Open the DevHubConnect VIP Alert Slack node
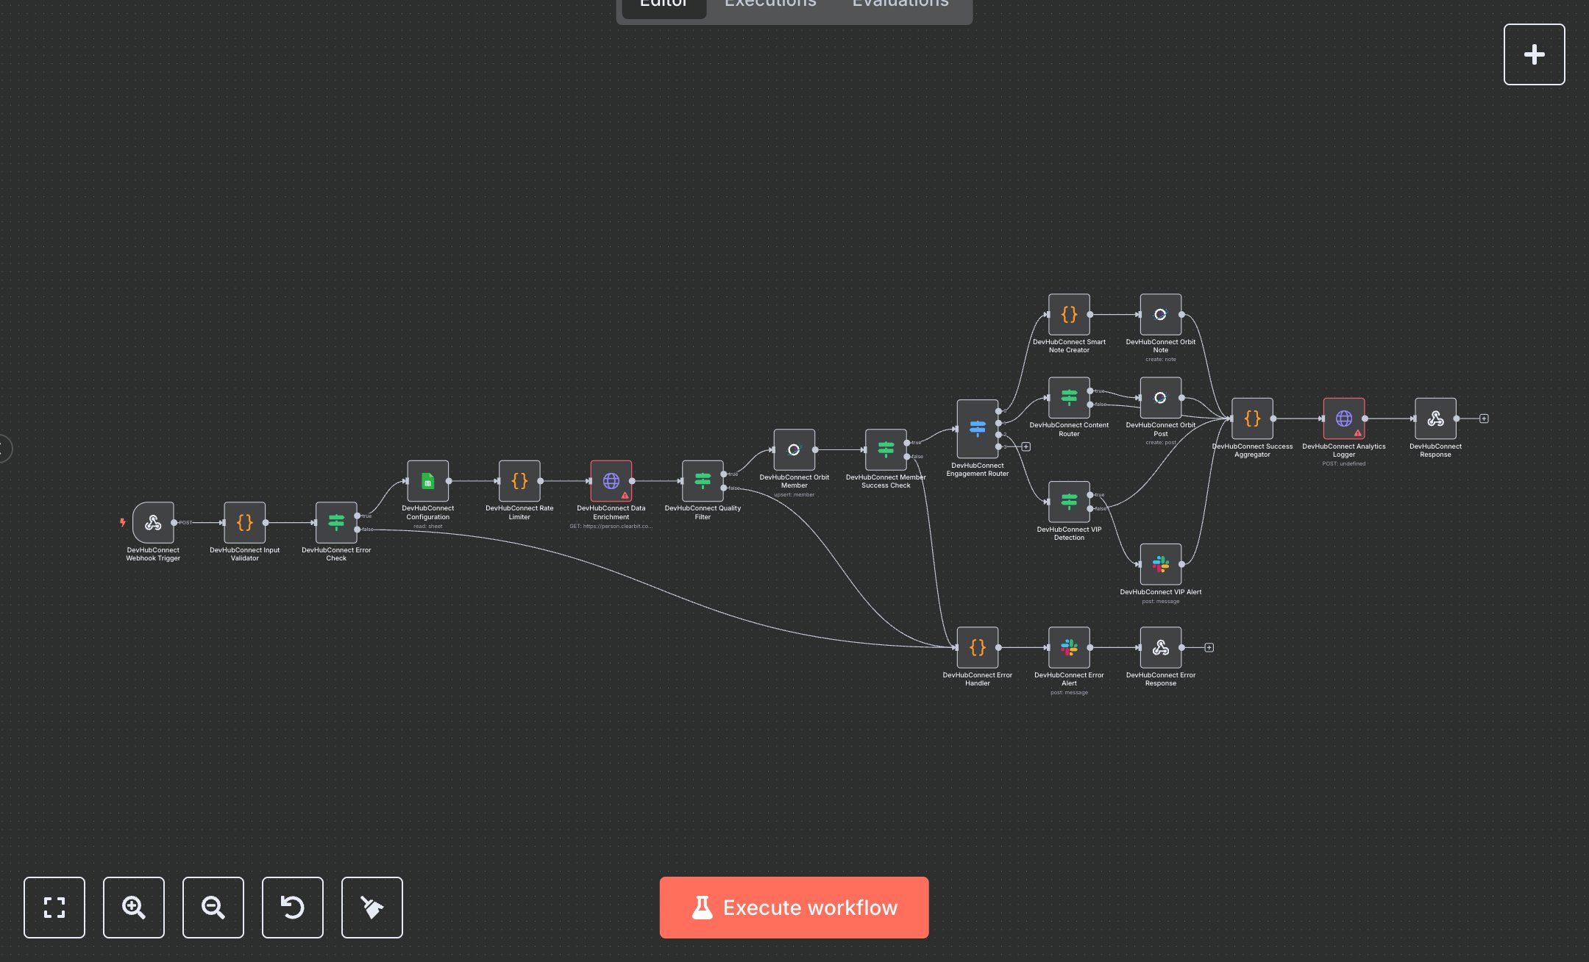This screenshot has width=1589, height=962. pos(1160,565)
